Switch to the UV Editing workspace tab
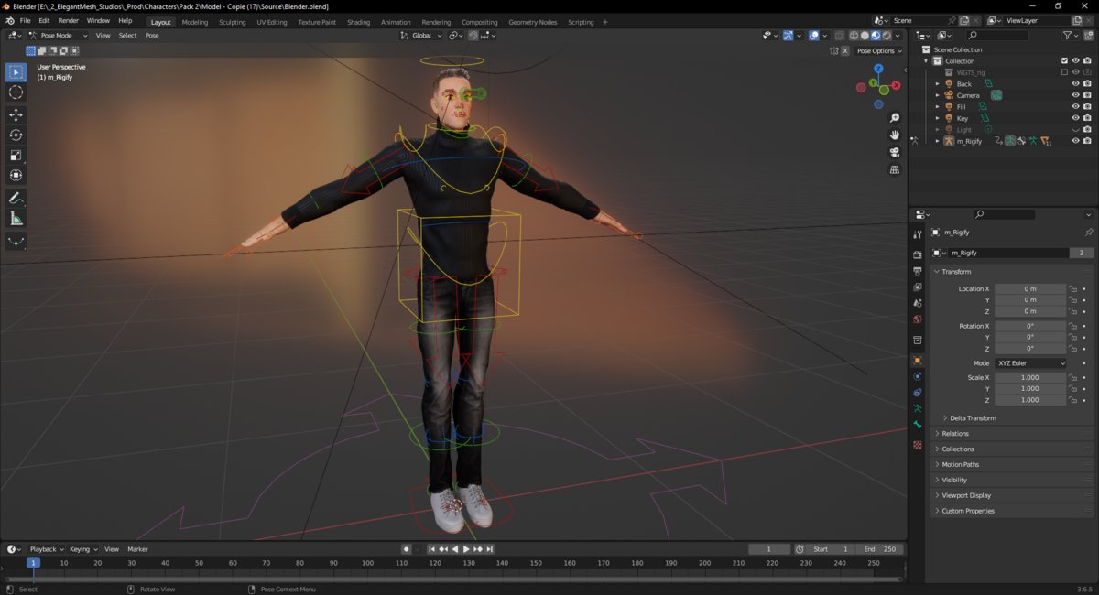Screen dimensions: 1099x595 [x=272, y=22]
